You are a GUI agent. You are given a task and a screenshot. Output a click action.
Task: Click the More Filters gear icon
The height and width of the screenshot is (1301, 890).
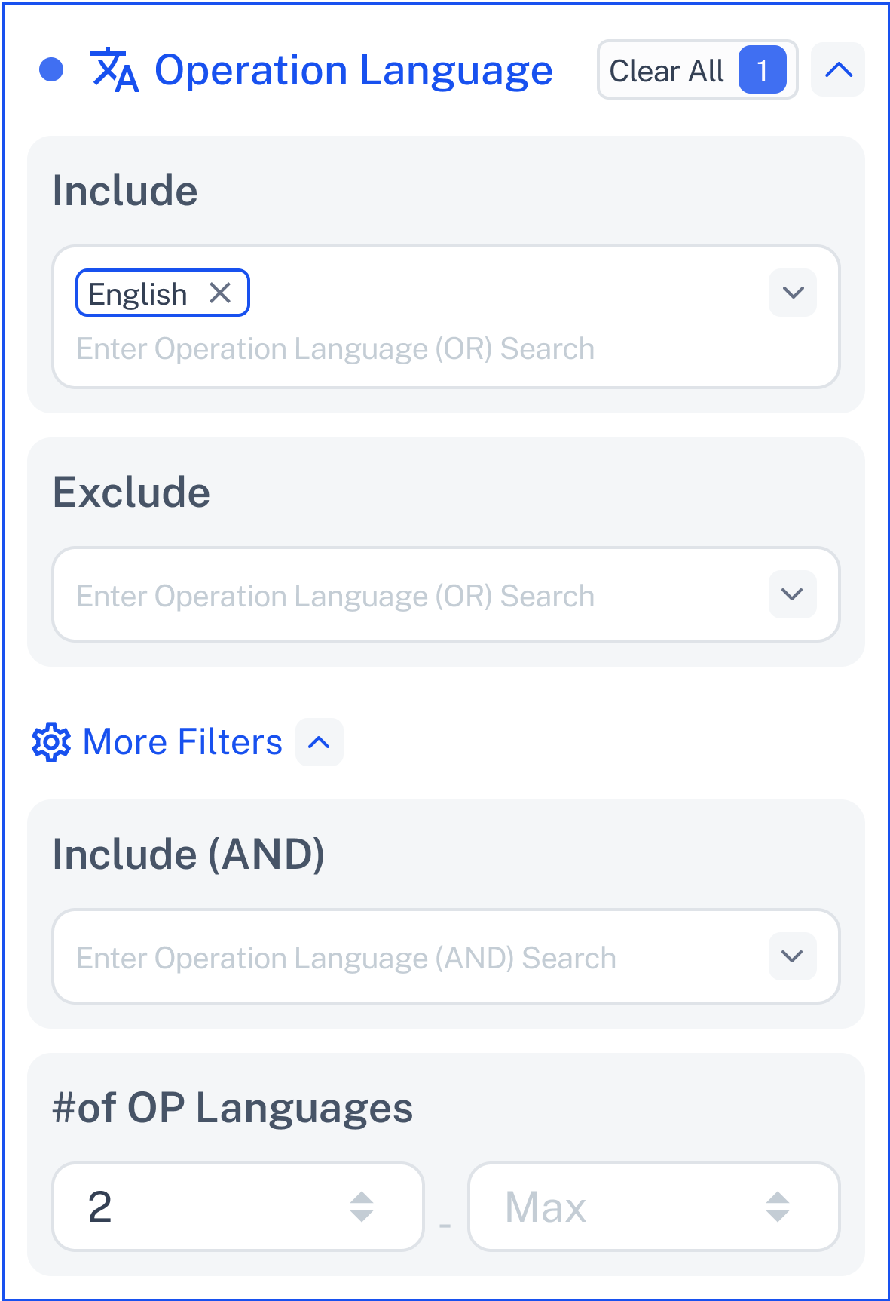click(x=51, y=742)
